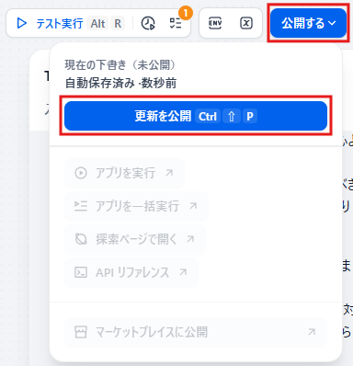The height and width of the screenshot is (366, 353).
Task: Click the テスト実行 text label
Action: (60, 24)
